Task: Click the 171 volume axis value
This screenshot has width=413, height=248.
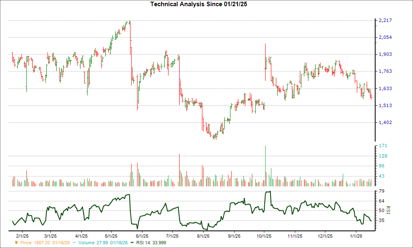Action: [x=382, y=145]
